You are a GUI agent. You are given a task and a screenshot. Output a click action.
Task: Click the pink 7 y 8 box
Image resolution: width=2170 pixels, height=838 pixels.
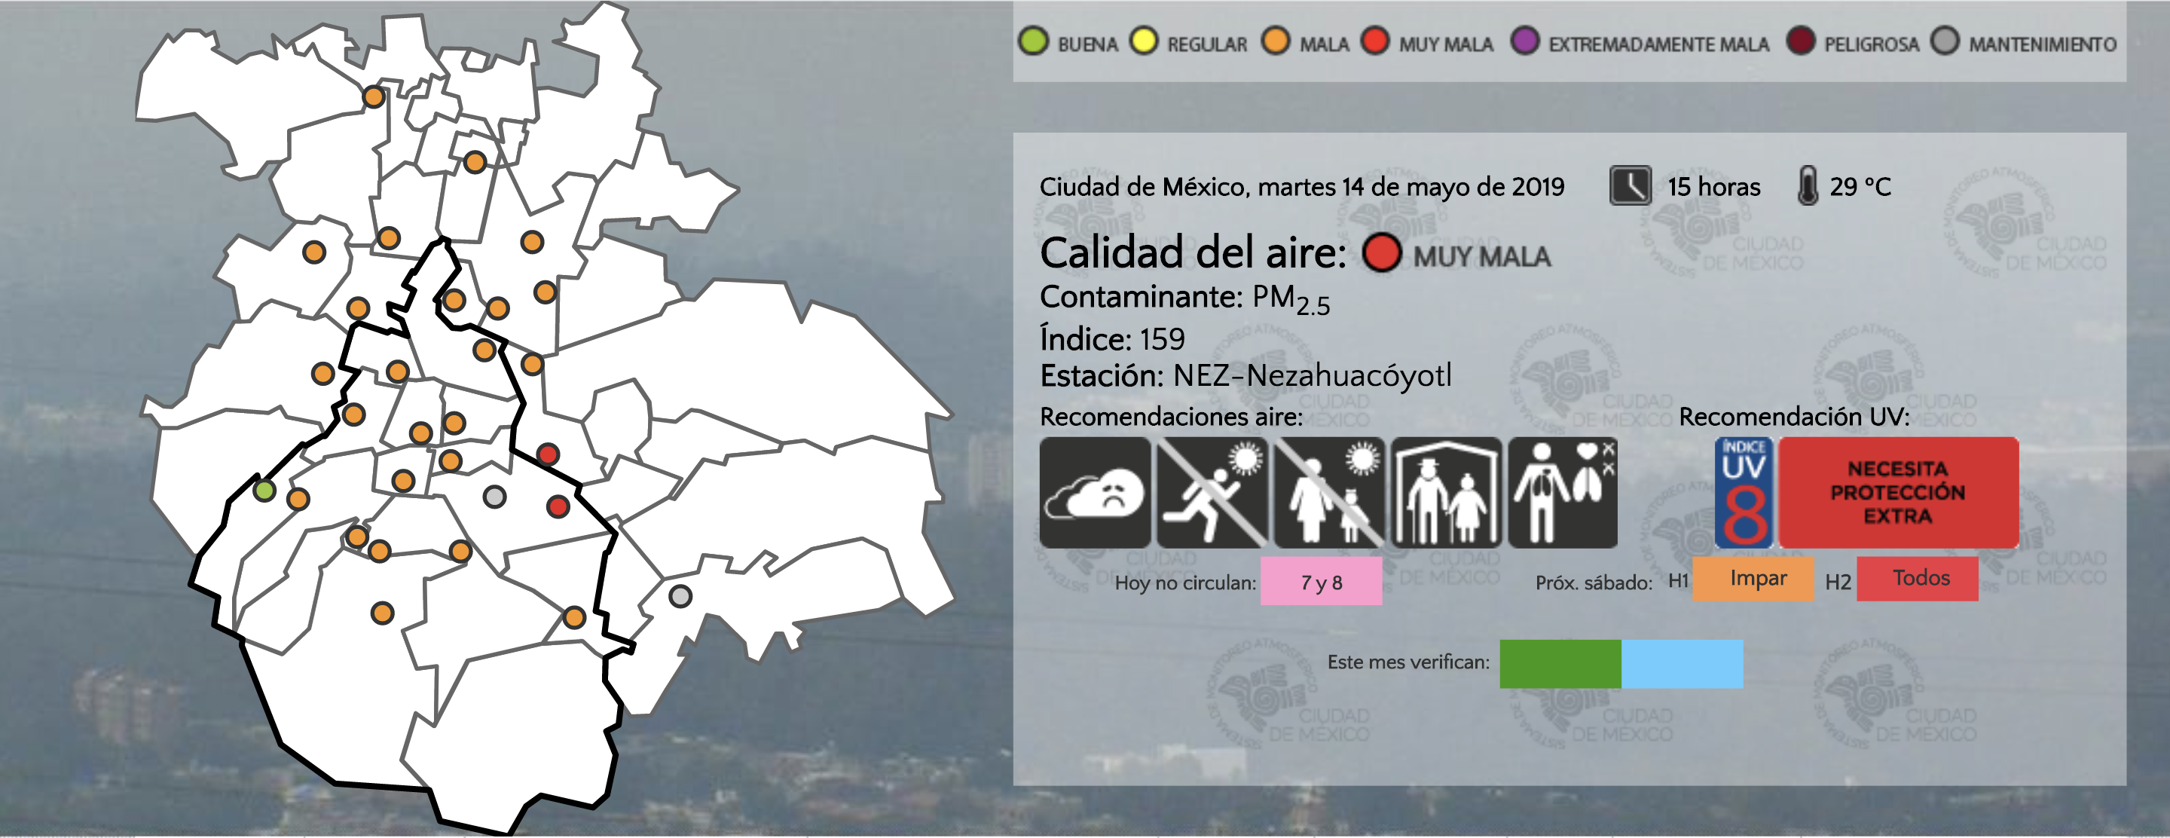(x=1321, y=581)
